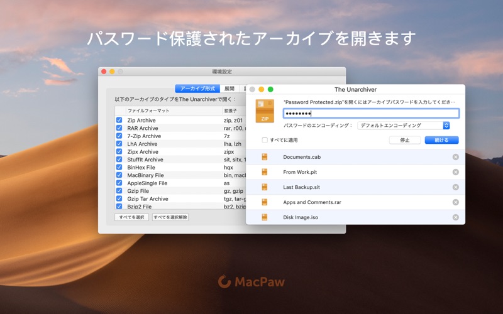Select the From Work.pit file name

(300, 172)
